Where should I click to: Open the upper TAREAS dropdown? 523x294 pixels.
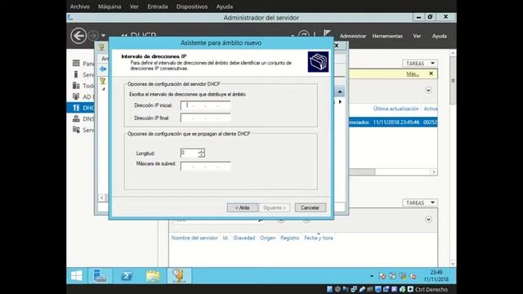click(420, 63)
